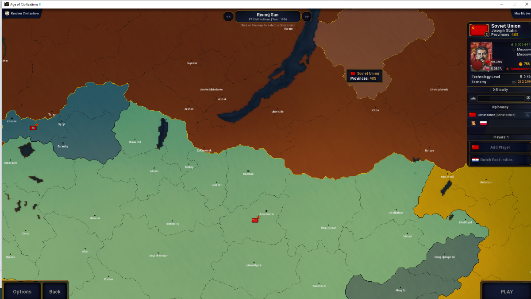Click the population value 5 006 444
The image size is (531, 299).
tap(523, 45)
